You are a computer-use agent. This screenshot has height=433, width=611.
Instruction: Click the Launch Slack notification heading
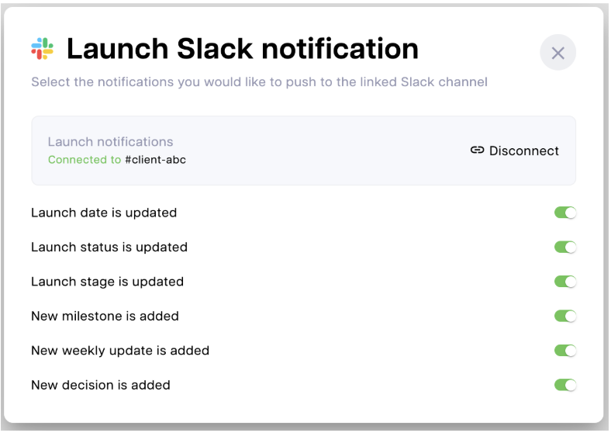click(242, 49)
